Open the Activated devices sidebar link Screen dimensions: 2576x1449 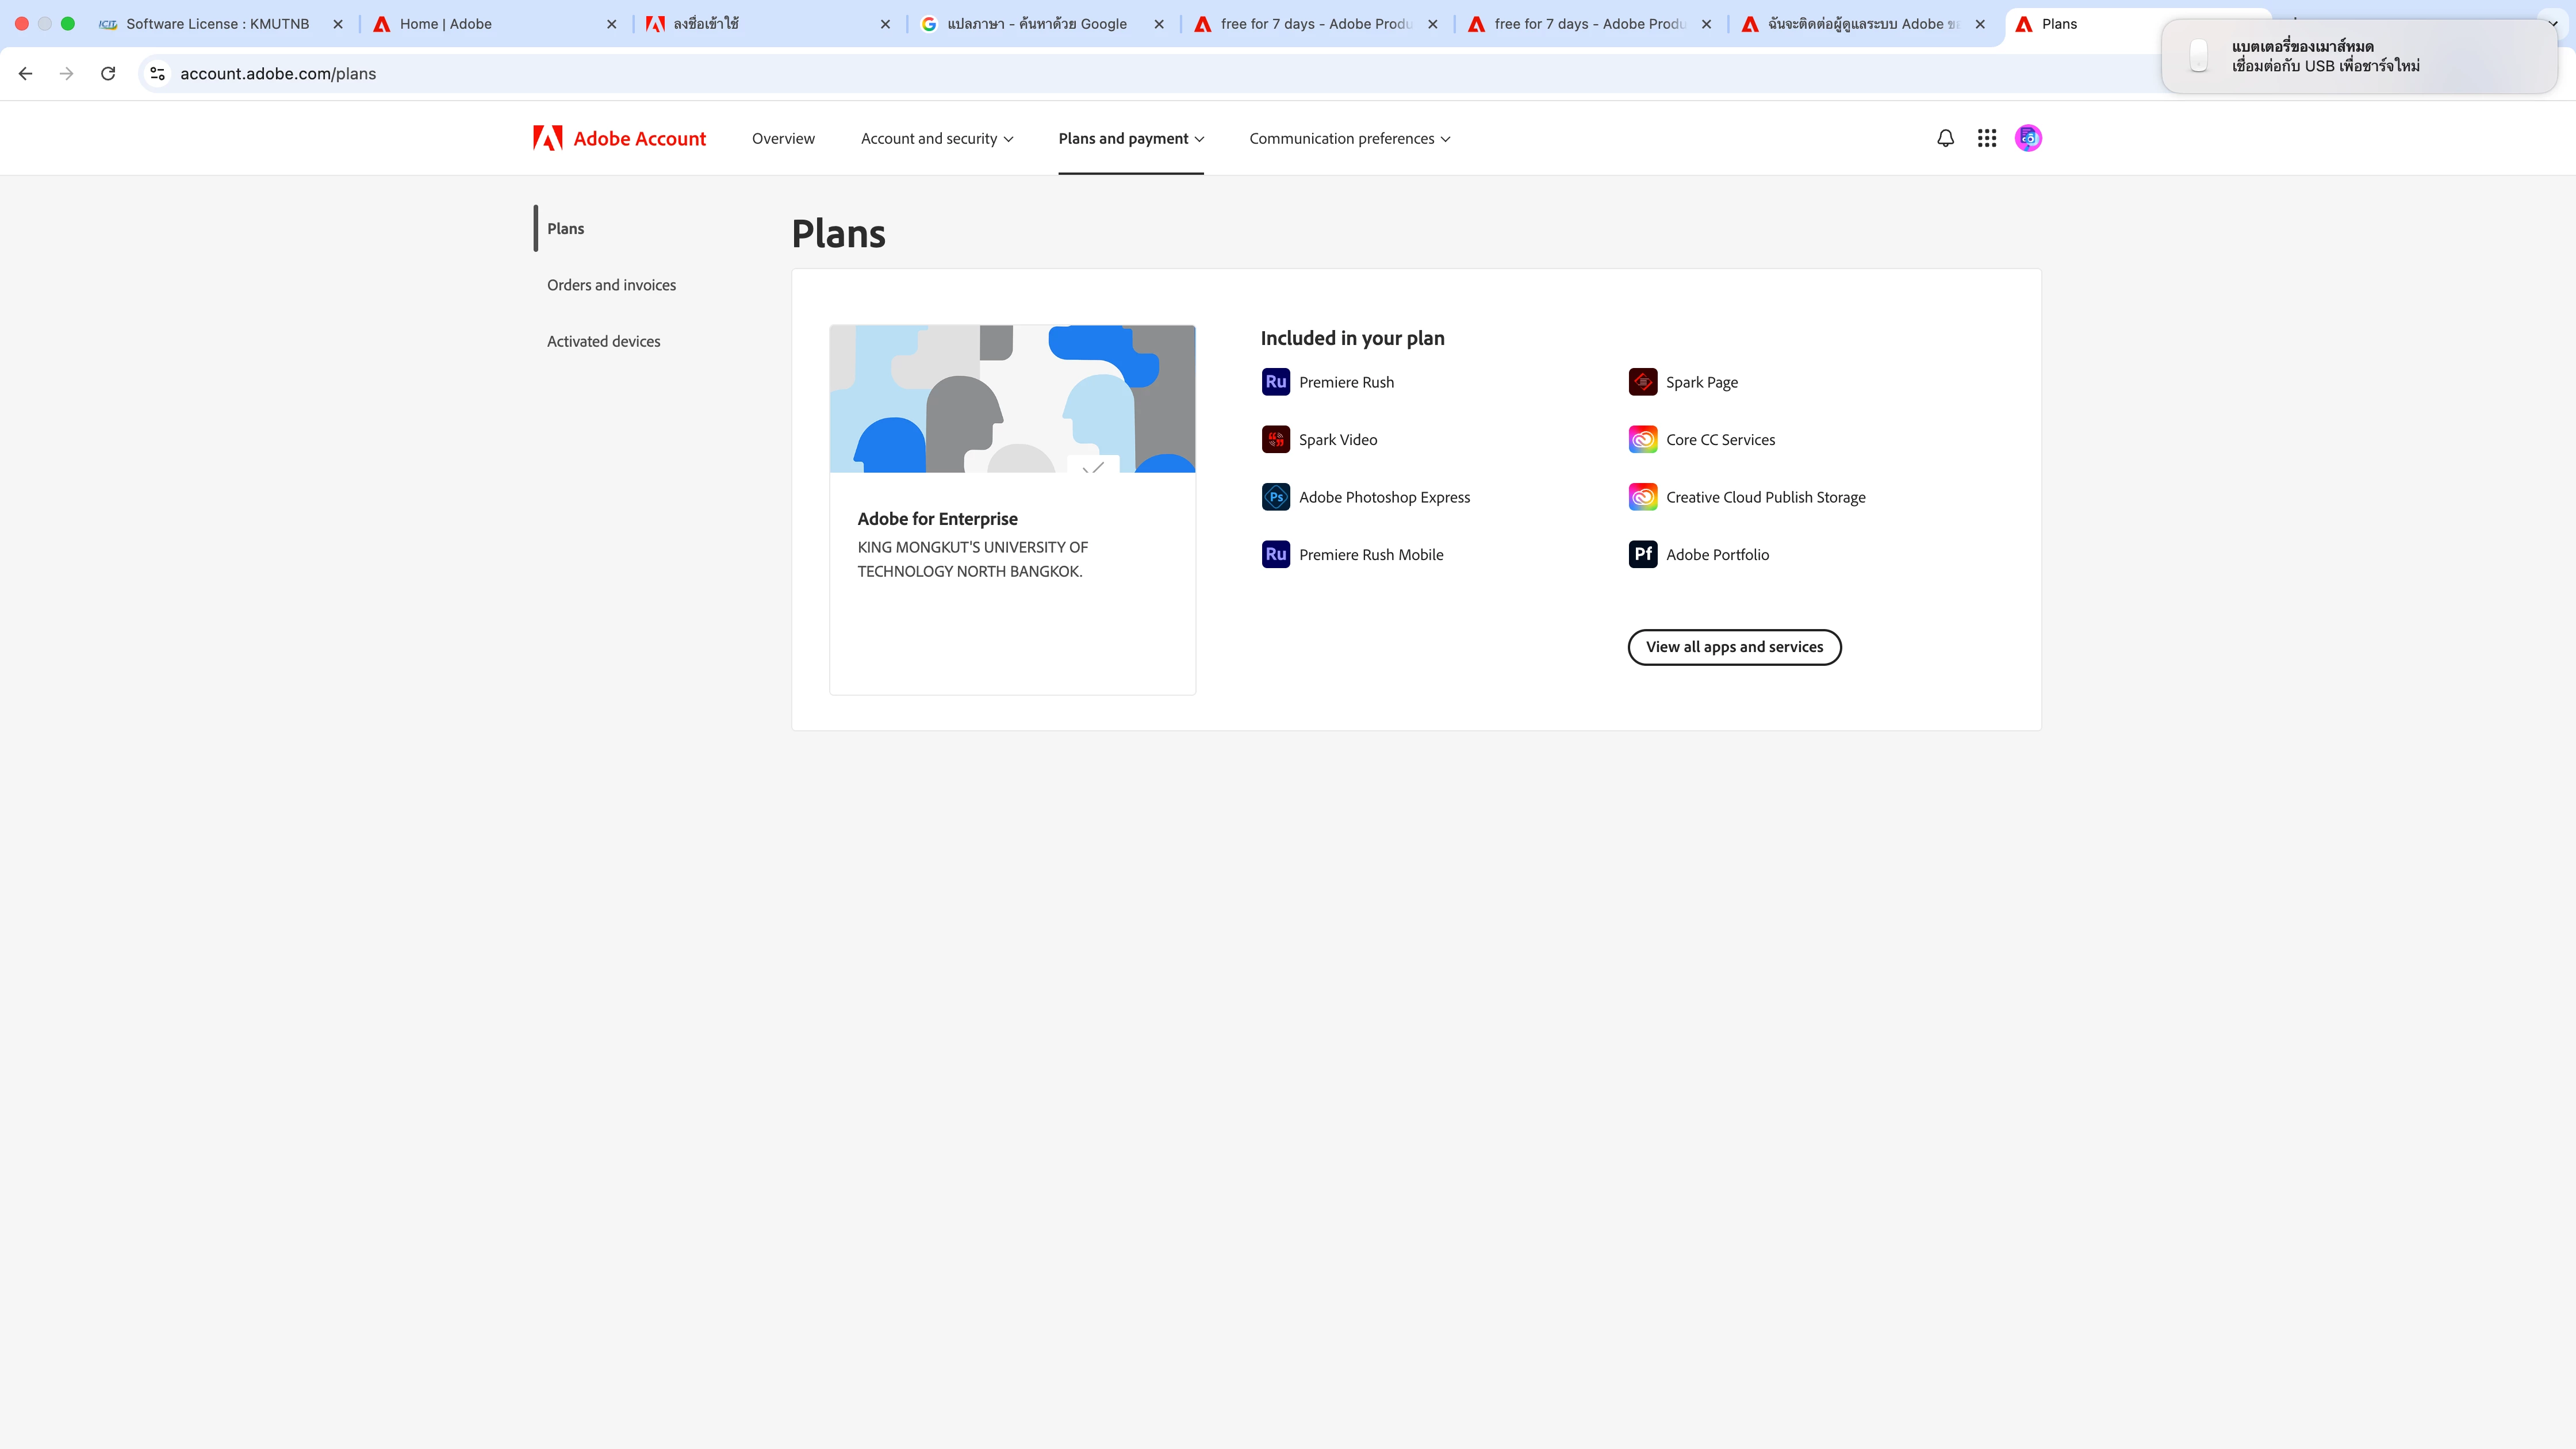603,342
